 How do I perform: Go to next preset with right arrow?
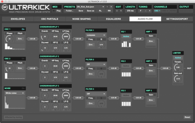(x=111, y=7)
